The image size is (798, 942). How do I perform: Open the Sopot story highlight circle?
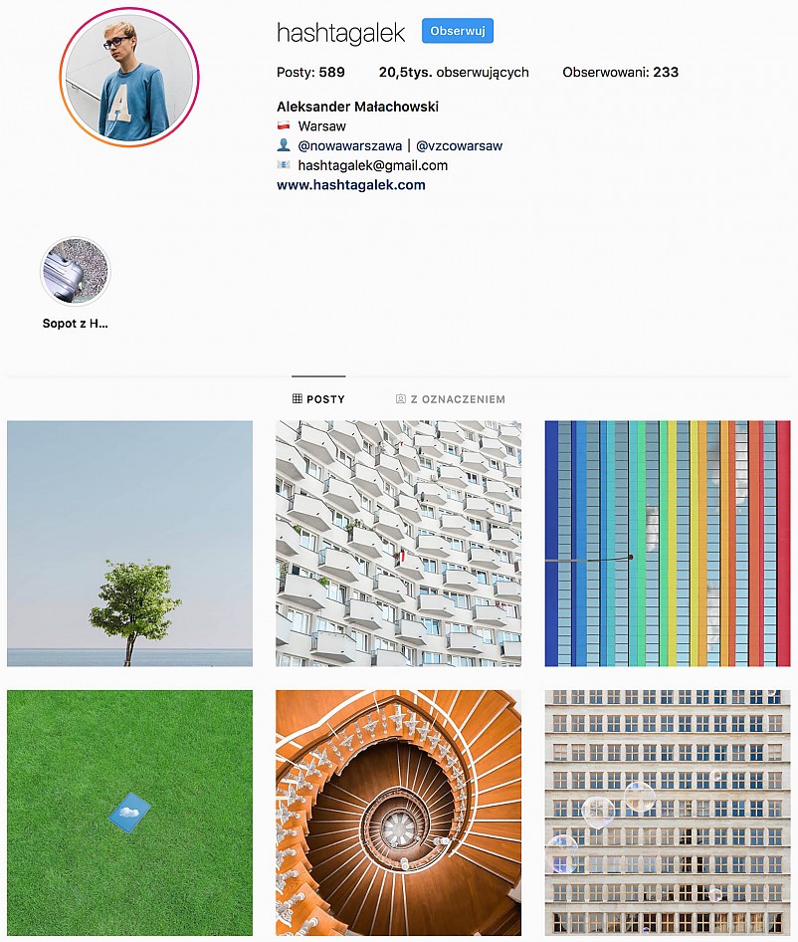(76, 272)
